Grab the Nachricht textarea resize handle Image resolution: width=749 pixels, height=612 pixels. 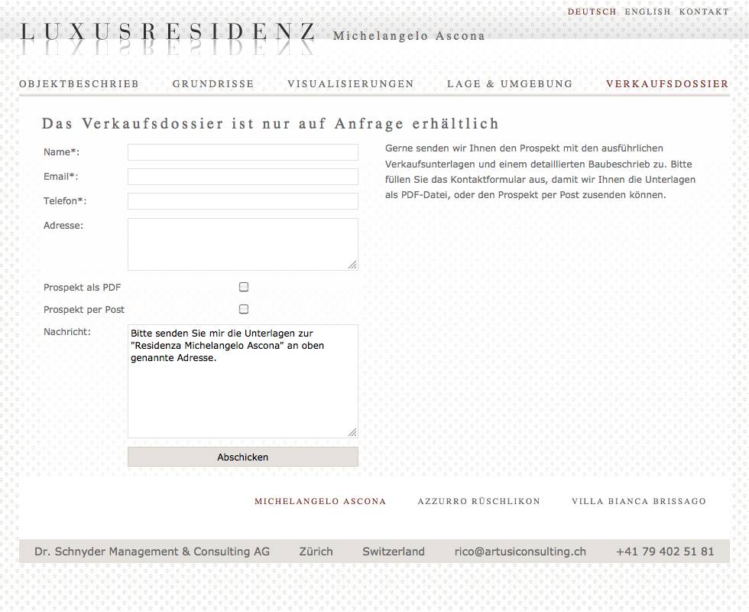[x=352, y=432]
